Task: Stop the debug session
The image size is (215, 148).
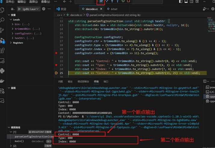Action: [x=128, y=1]
